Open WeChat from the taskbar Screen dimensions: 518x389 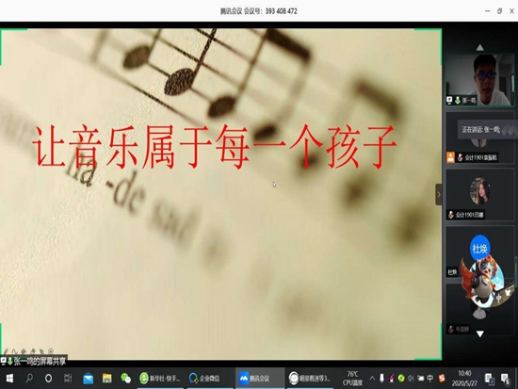[125, 378]
